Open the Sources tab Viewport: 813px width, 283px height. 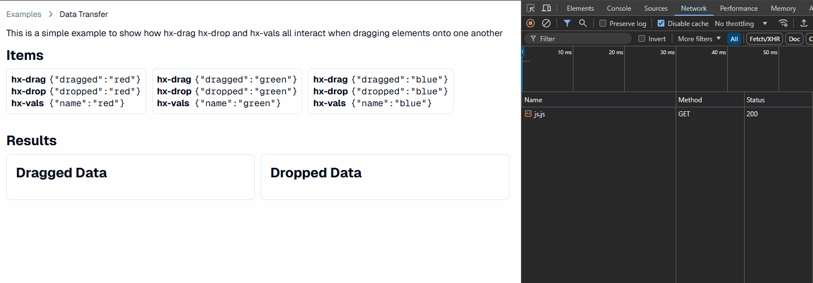(x=656, y=8)
